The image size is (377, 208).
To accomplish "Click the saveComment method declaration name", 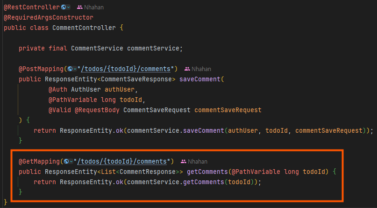I will click(x=200, y=79).
